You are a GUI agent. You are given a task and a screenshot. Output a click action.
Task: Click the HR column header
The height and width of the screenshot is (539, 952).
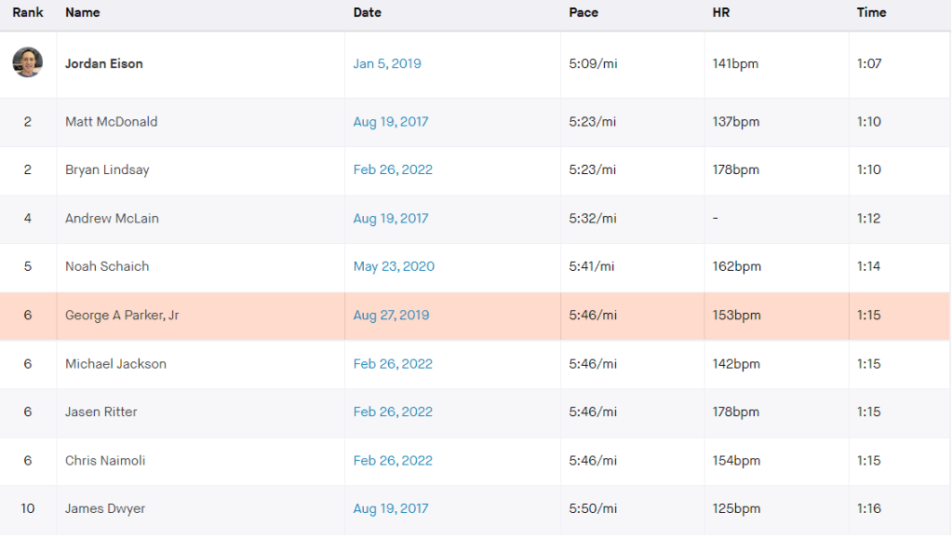[722, 13]
